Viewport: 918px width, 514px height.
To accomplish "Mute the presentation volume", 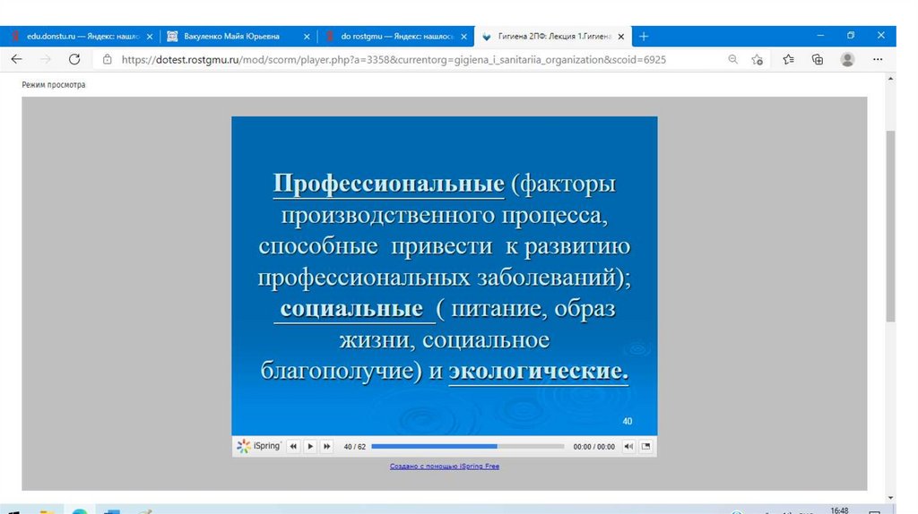I will [x=628, y=446].
